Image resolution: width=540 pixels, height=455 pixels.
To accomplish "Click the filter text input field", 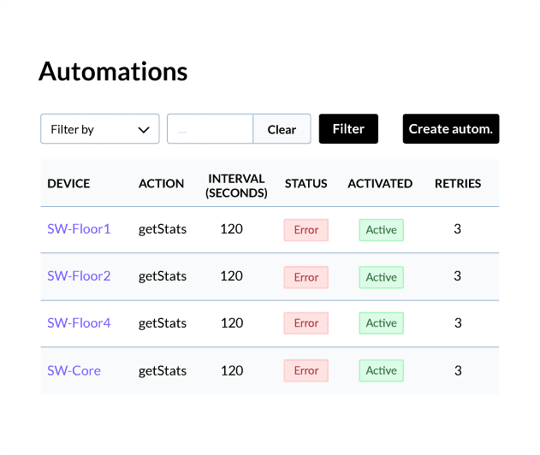I will (x=210, y=129).
